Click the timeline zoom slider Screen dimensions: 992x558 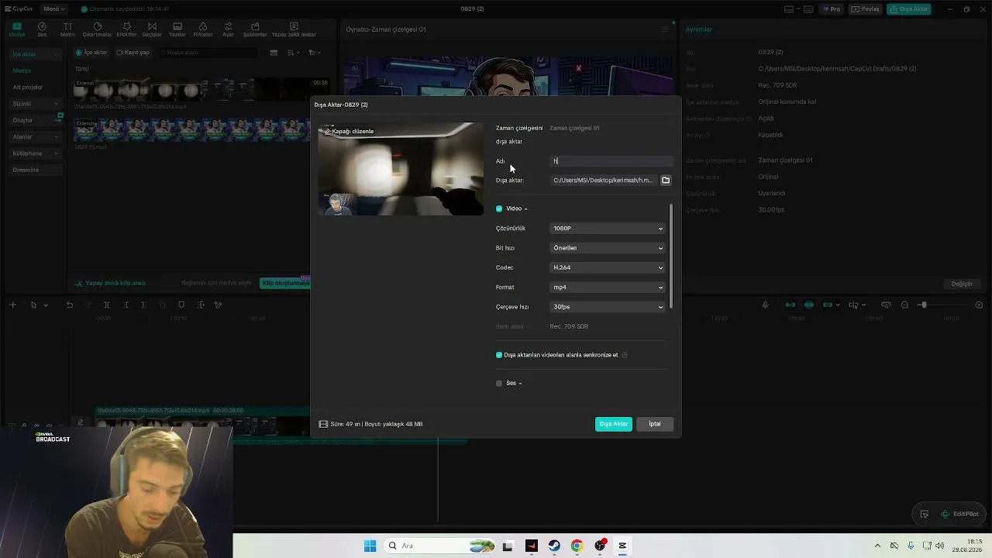(x=944, y=305)
